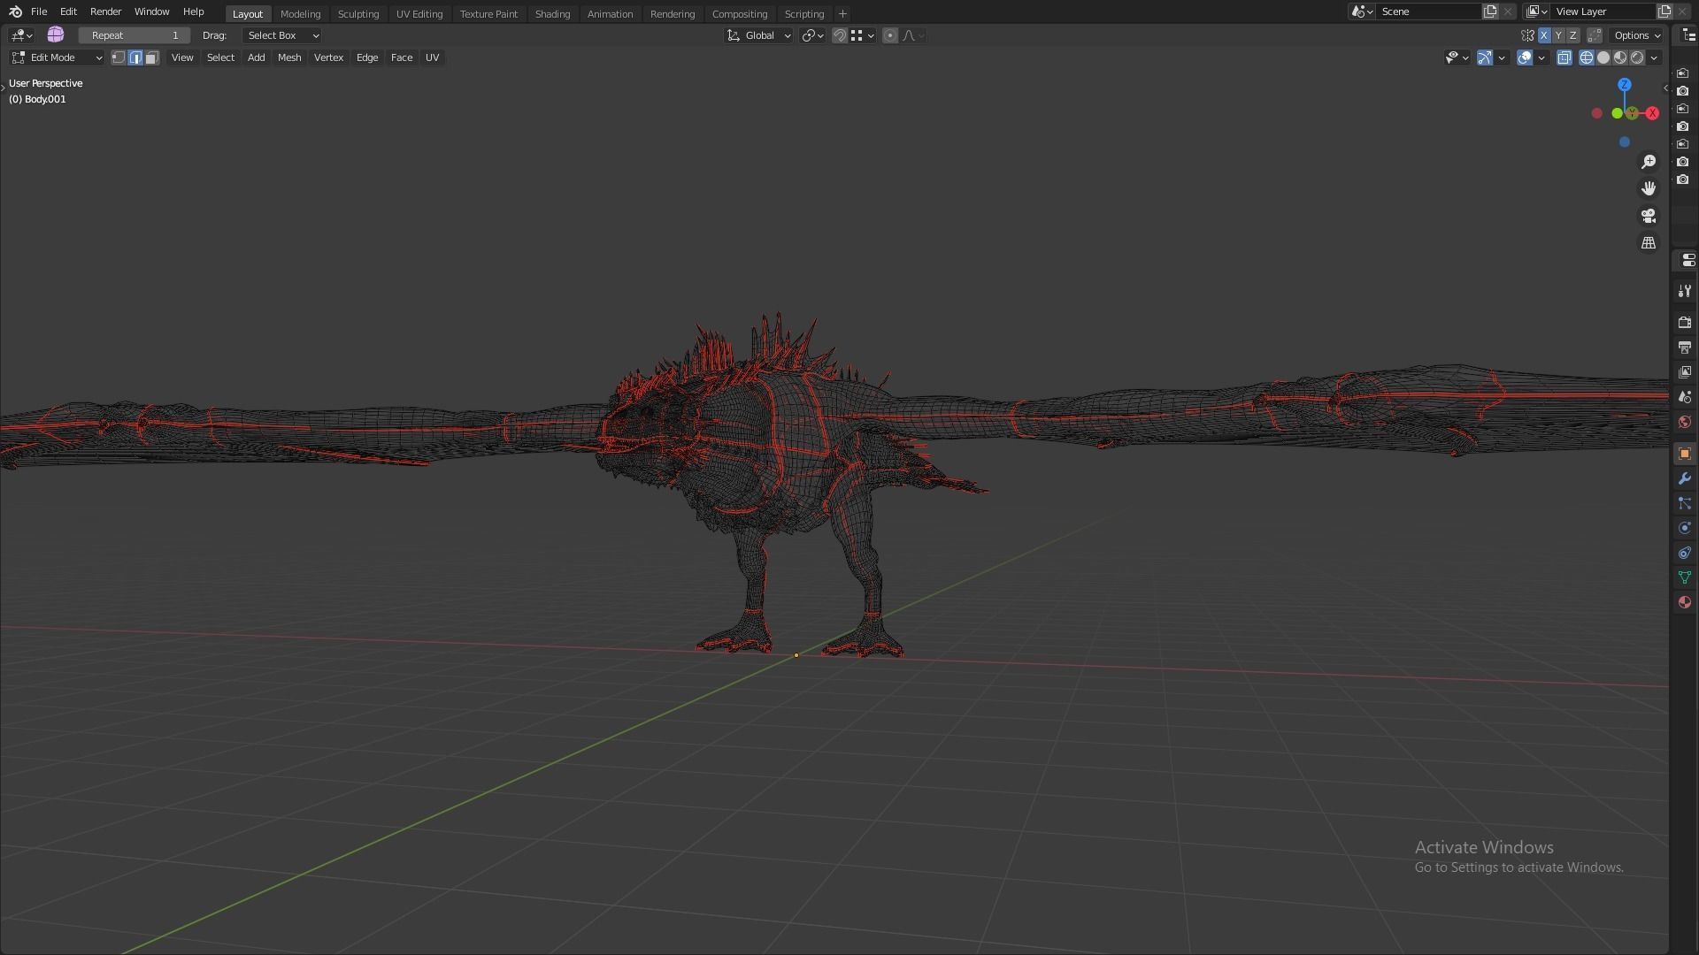Open the World properties globe icon
This screenshot has height=955, width=1699.
click(1684, 422)
